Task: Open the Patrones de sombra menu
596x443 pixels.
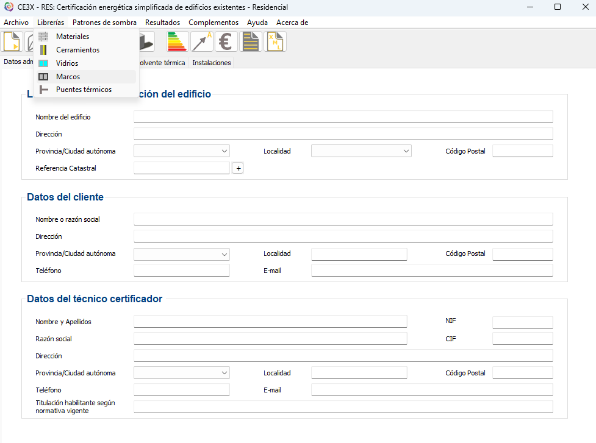Action: tap(104, 23)
